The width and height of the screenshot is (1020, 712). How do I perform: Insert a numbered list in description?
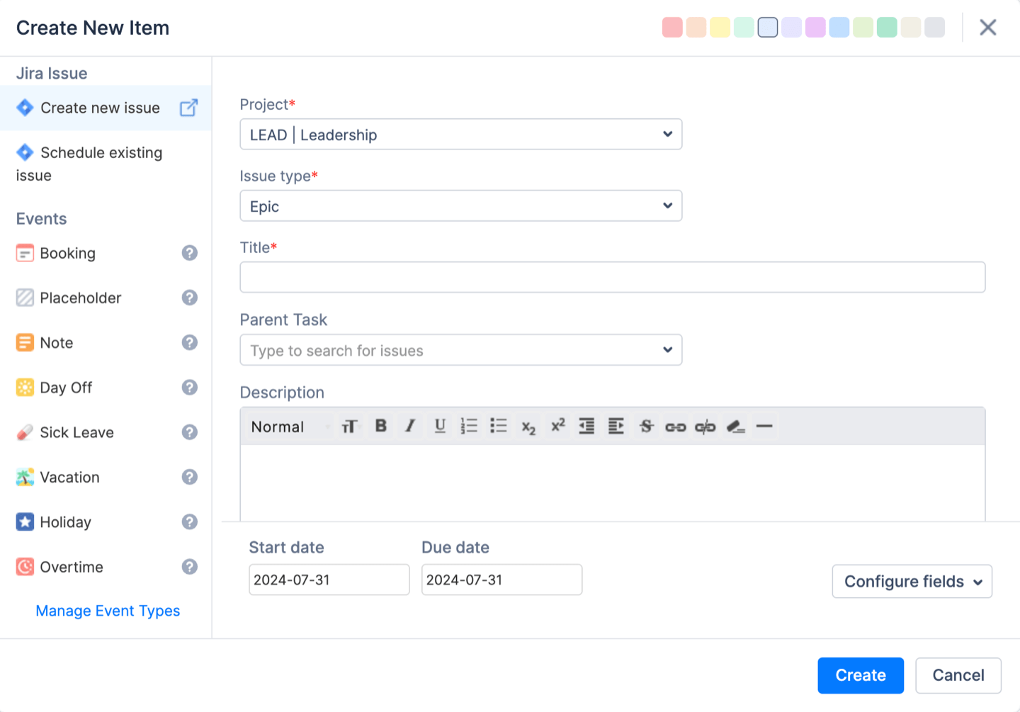pyautogui.click(x=469, y=426)
